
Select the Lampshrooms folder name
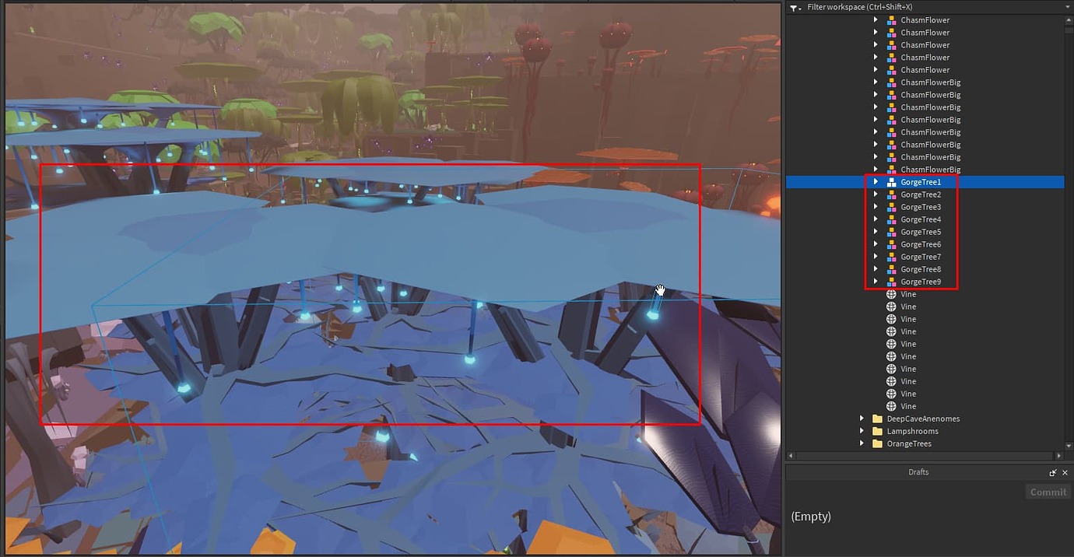tap(912, 431)
